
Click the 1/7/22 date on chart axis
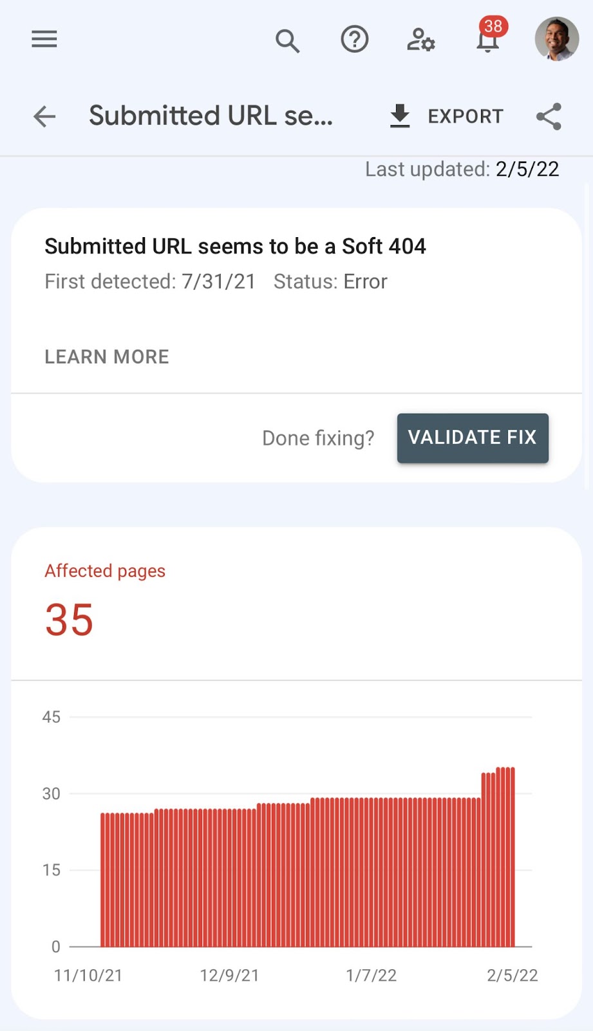tap(371, 976)
